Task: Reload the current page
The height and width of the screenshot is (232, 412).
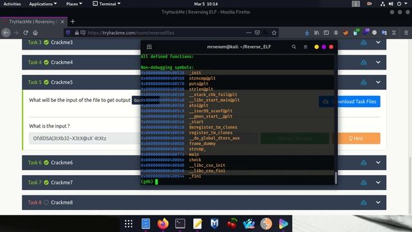Action: 26,33
